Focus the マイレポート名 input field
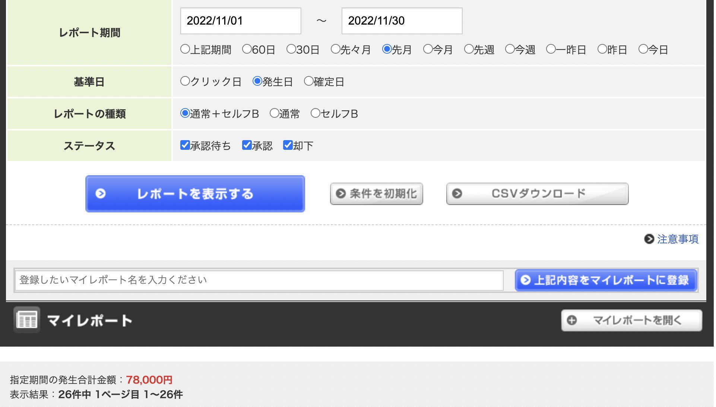 259,280
